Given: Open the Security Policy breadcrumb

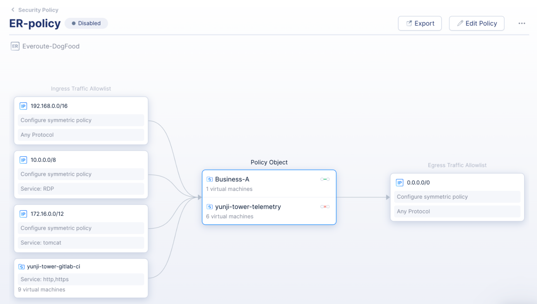Looking at the screenshot, I should [38, 10].
